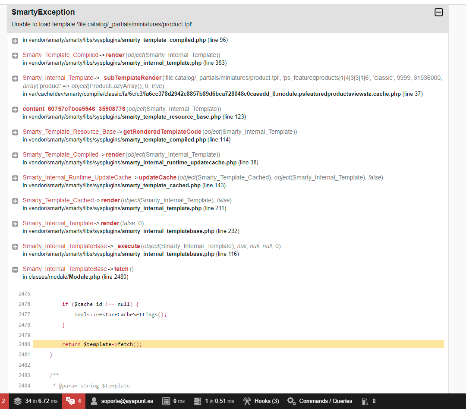Click the content_60757c7bce5946_35908776 function name
466x409 pixels.
pyautogui.click(x=74, y=109)
